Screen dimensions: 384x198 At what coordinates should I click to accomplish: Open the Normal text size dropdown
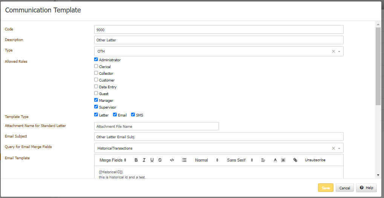[207, 160]
